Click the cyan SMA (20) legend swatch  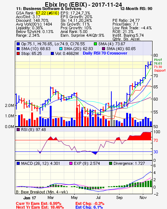(61, 49)
